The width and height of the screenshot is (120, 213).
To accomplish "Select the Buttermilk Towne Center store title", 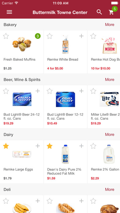I will pyautogui.click(x=60, y=12).
